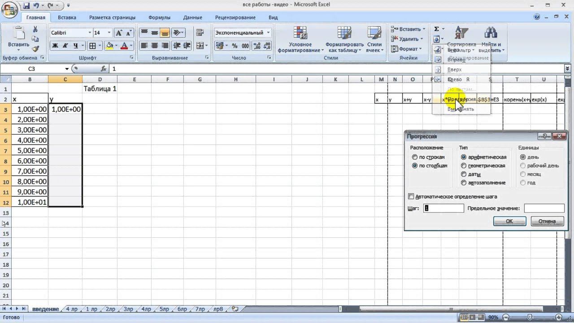Open the font name Calibri dropdown
This screenshot has width=574, height=323.
pyautogui.click(x=89, y=33)
